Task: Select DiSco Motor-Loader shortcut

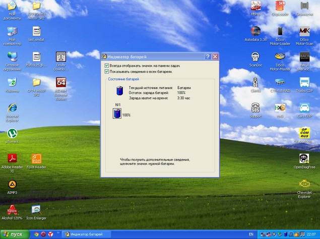Action: pyautogui.click(x=280, y=31)
